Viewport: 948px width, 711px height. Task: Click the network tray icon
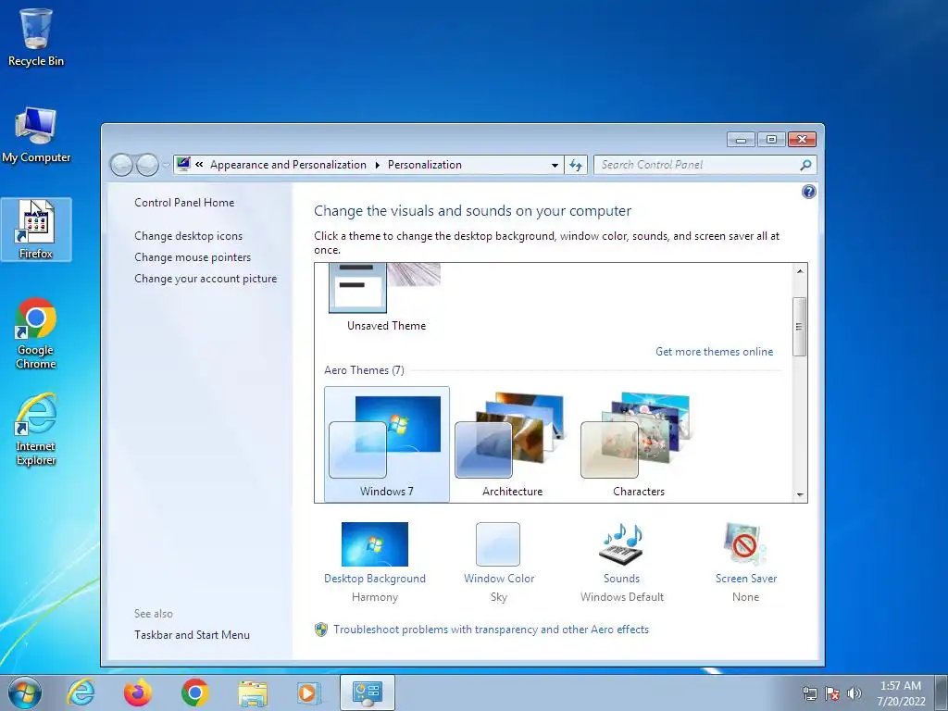point(809,693)
